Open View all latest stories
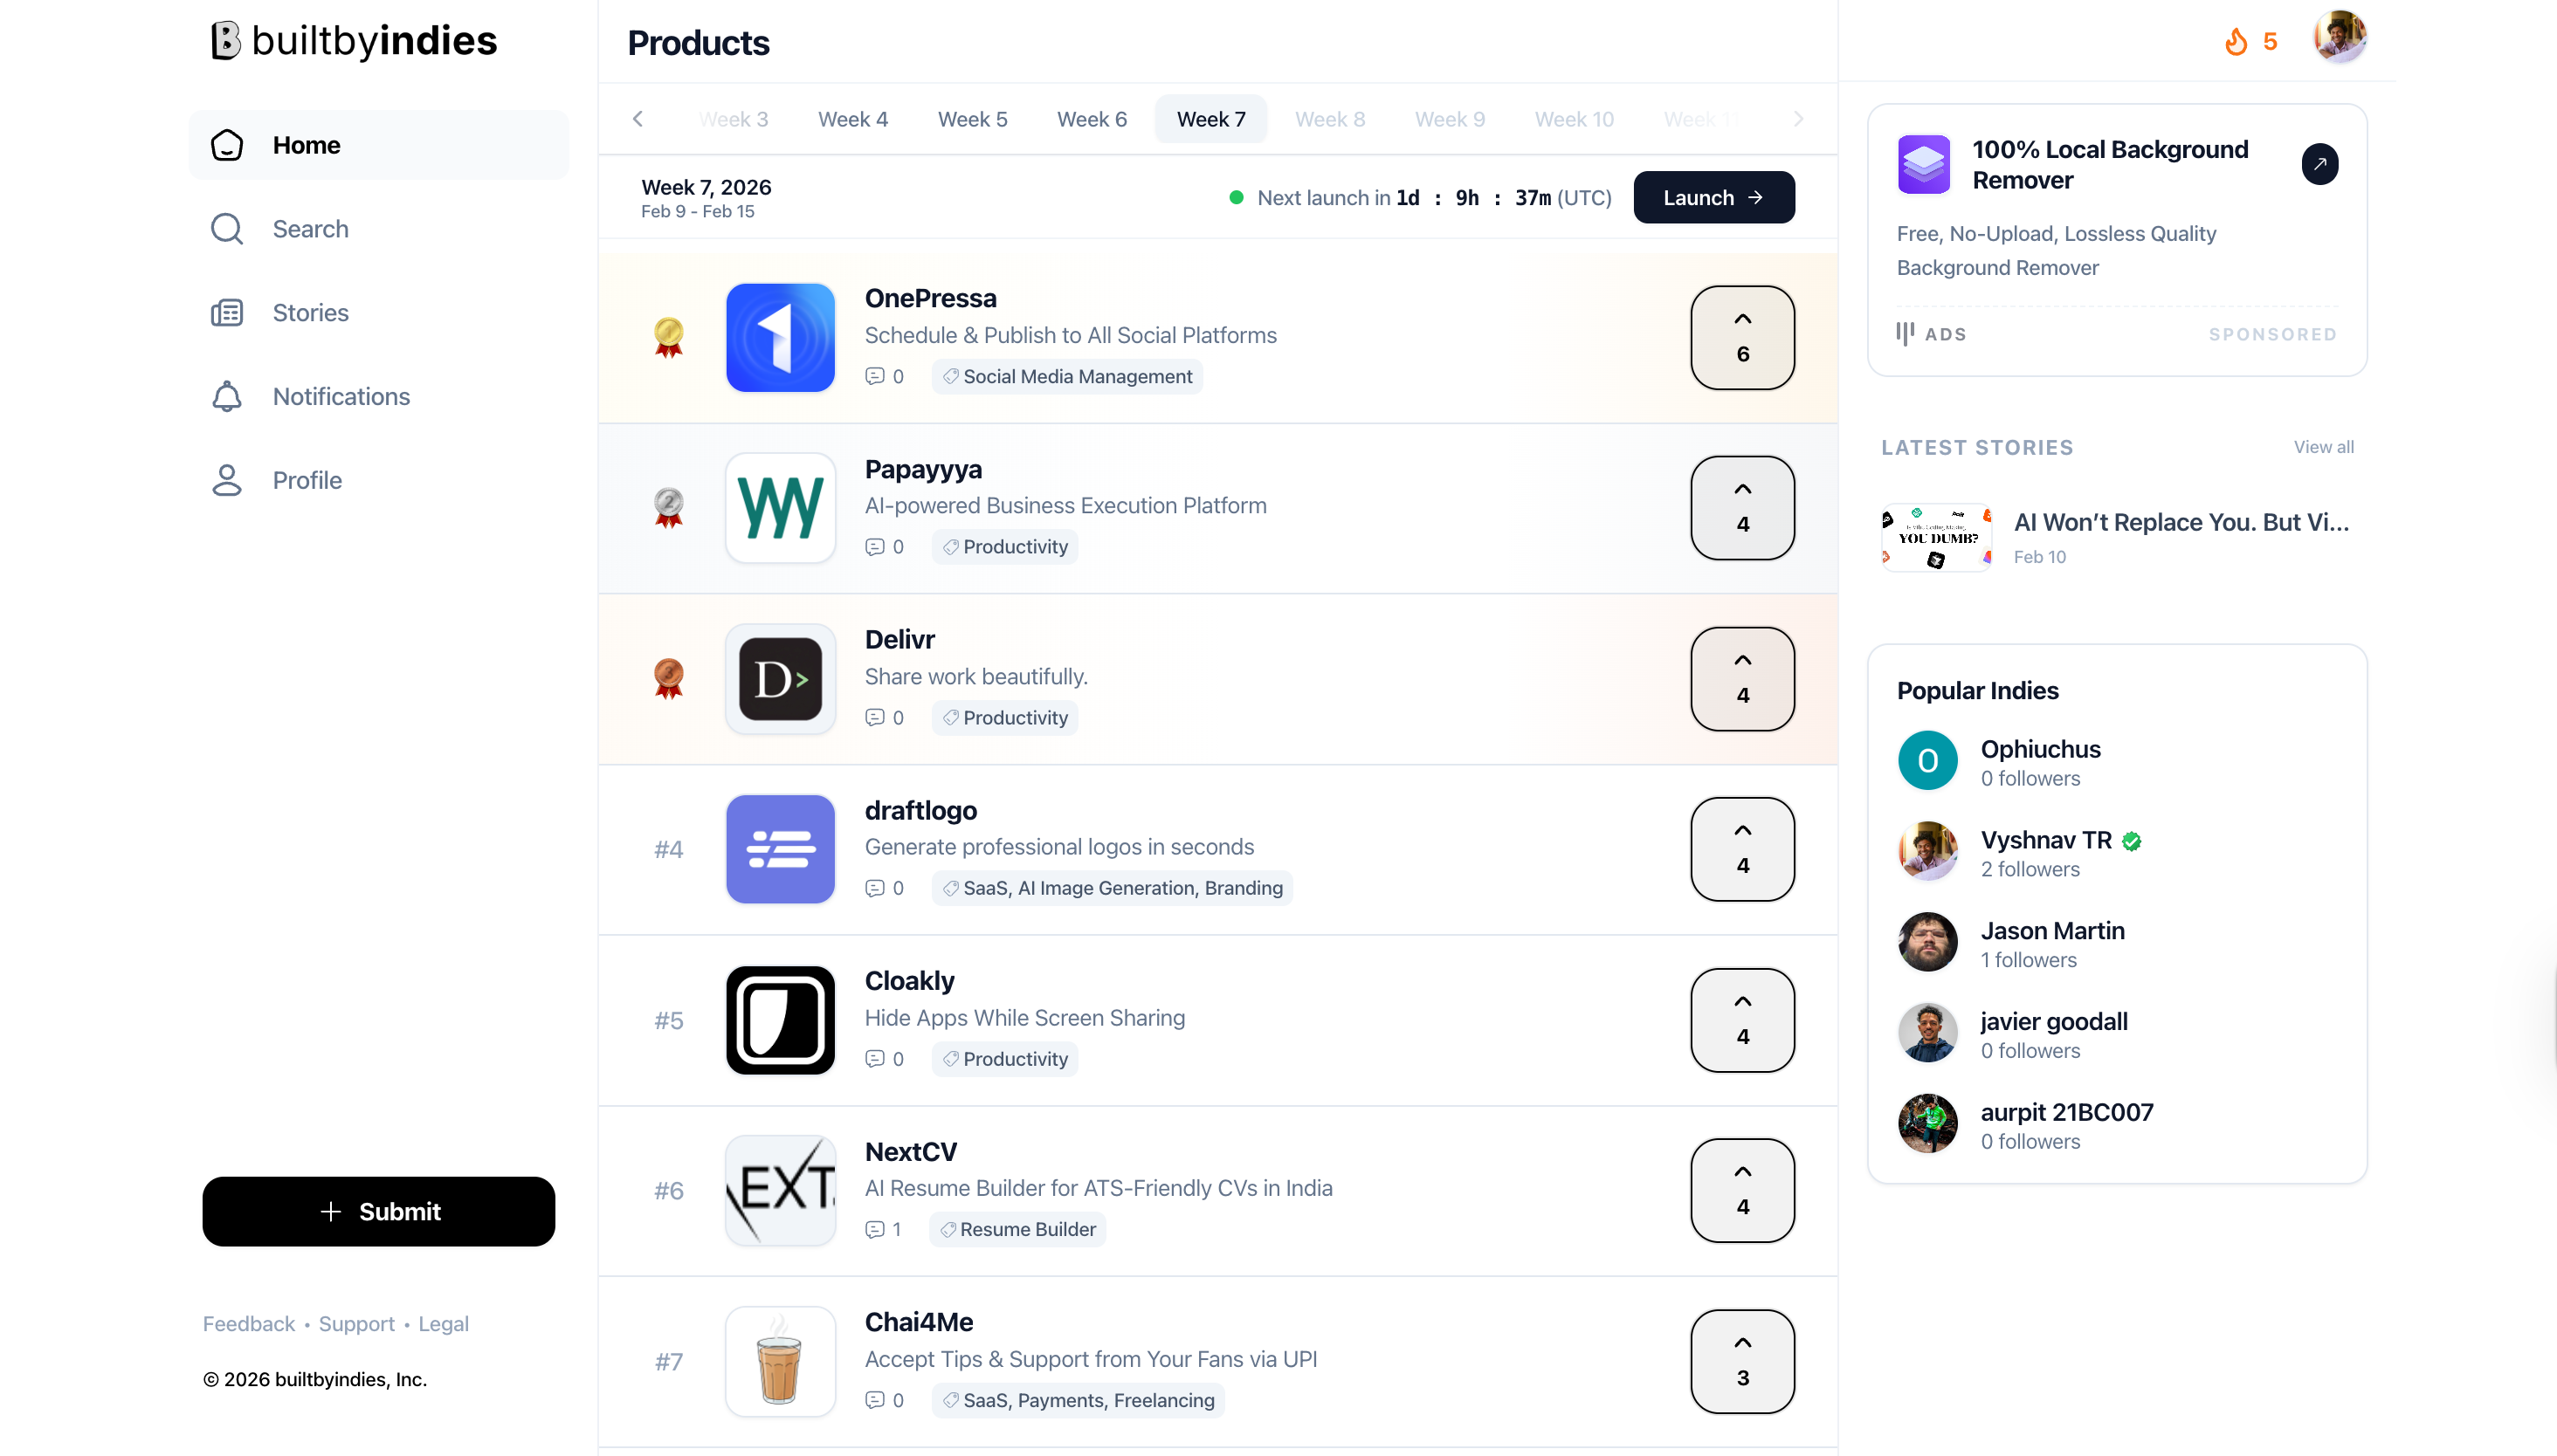The width and height of the screenshot is (2557, 1456). coord(2323,447)
